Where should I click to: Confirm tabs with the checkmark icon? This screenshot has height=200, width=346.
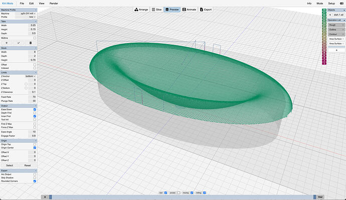coord(19,43)
